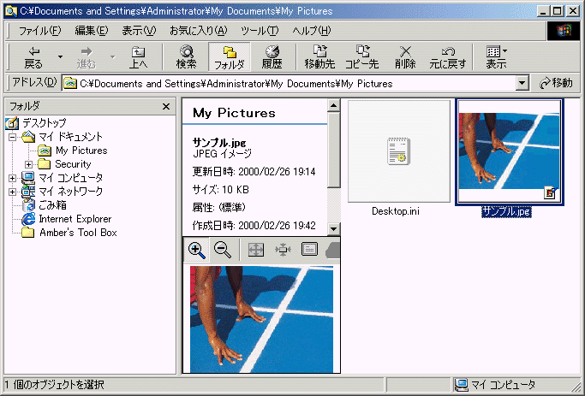This screenshot has width=585, height=396.
Task: Click the 移動先 (Move To) button
Action: pyautogui.click(x=319, y=57)
